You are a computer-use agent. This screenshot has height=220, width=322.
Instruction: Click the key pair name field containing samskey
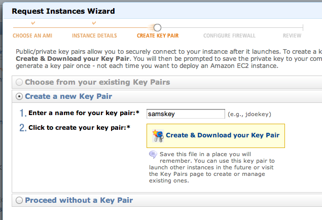pyautogui.click(x=186, y=114)
